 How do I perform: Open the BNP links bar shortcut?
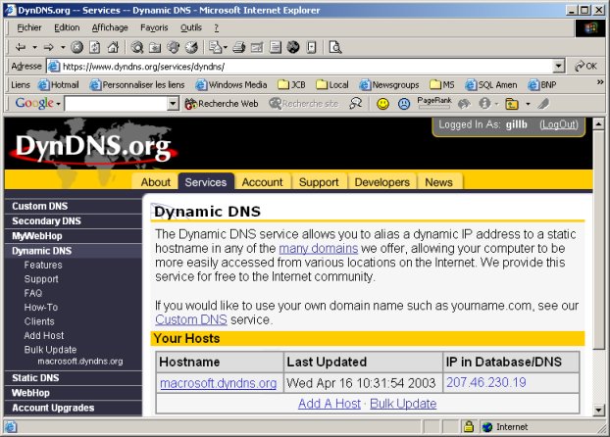tap(542, 85)
